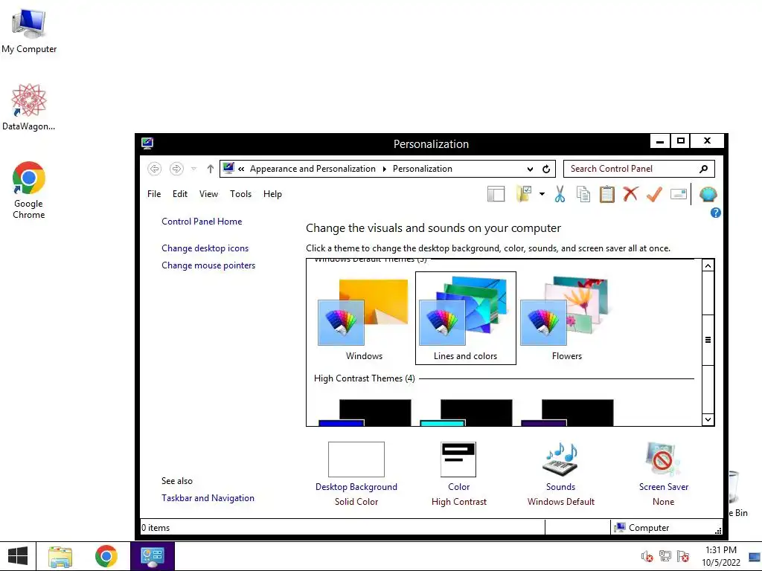Click the Copy pages icon

coord(583,194)
